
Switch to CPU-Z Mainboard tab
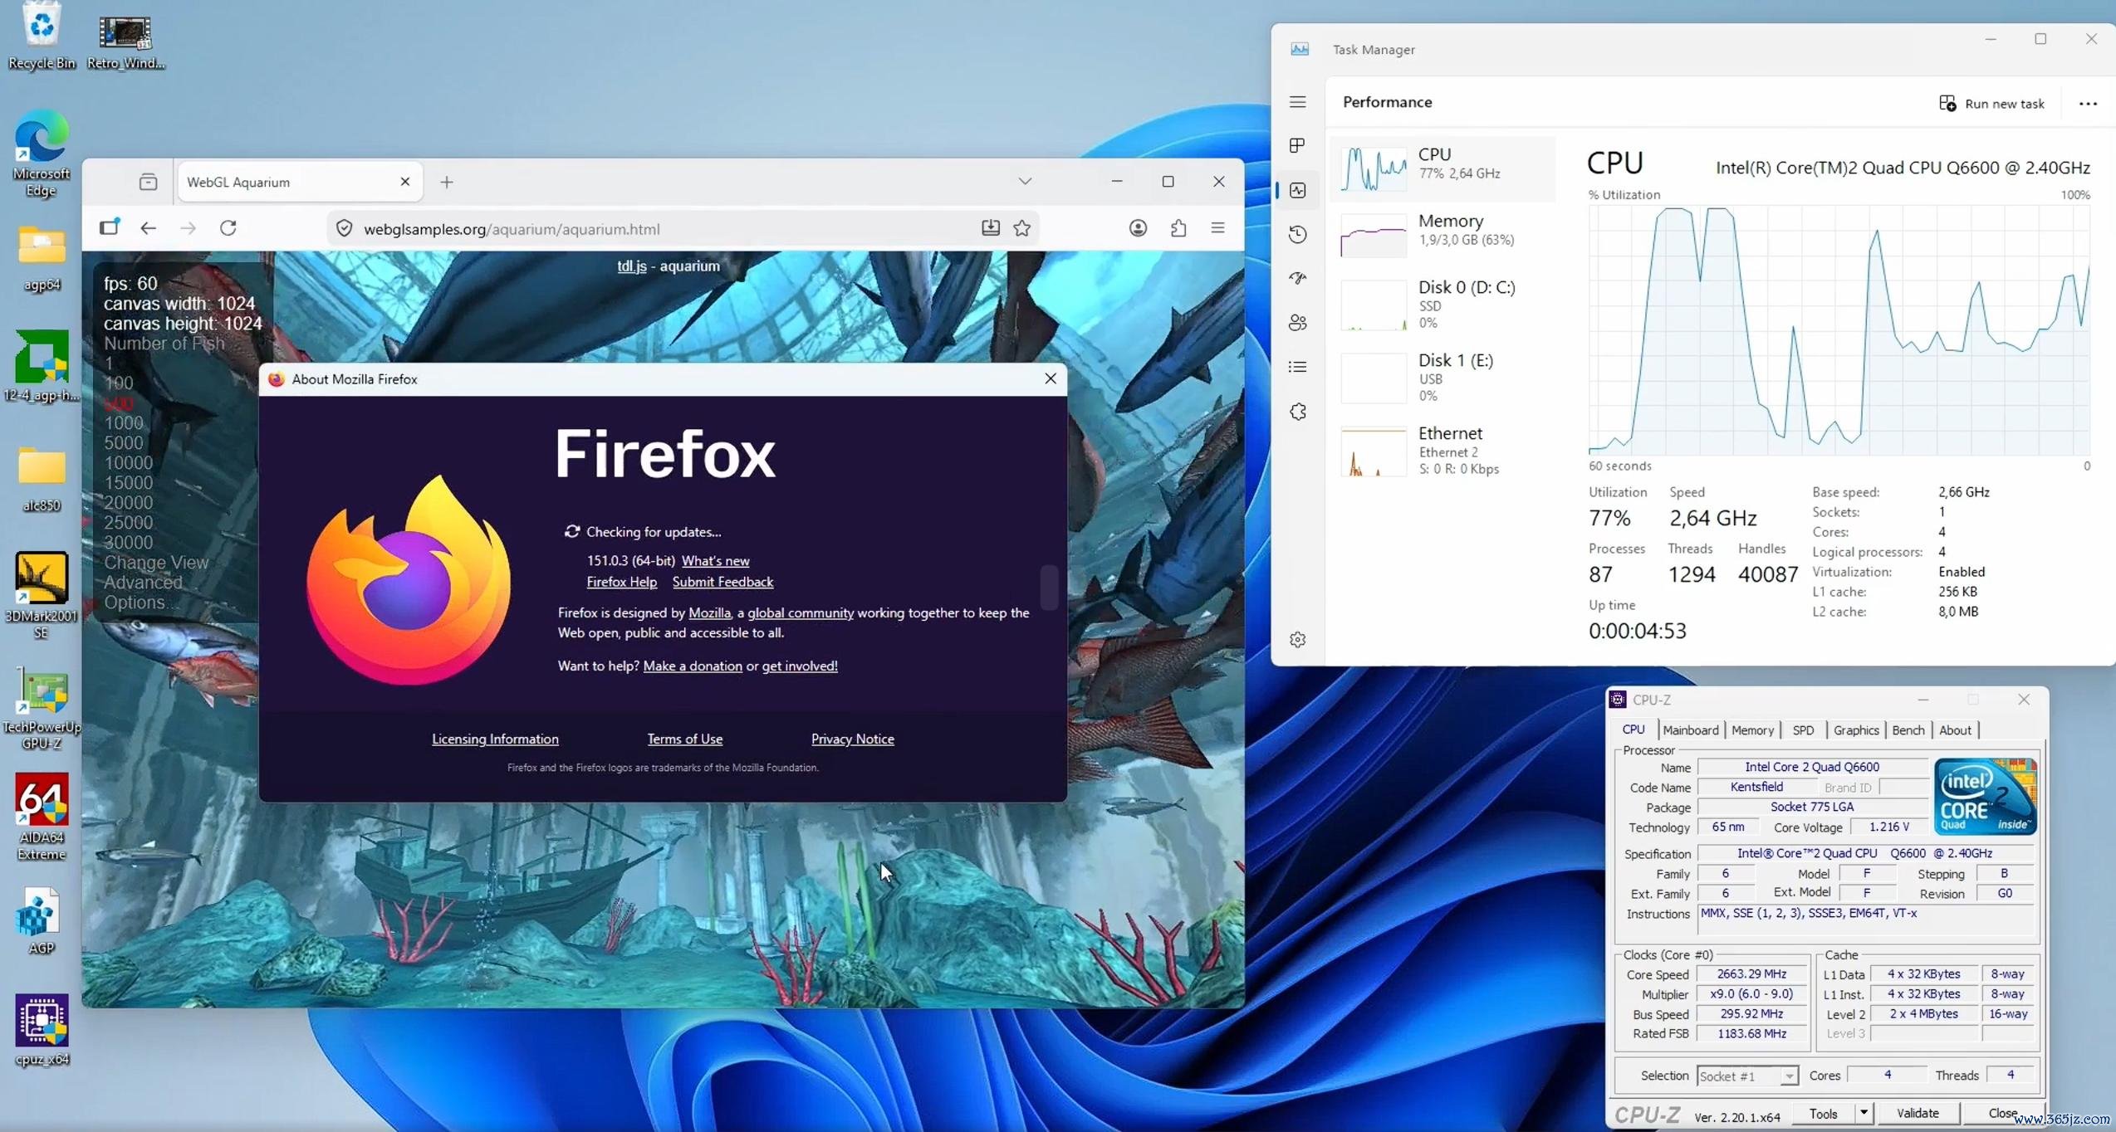1691,730
